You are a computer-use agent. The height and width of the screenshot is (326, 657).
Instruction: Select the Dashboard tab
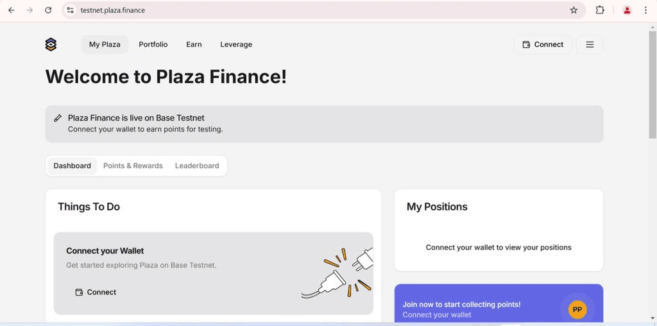tap(72, 166)
